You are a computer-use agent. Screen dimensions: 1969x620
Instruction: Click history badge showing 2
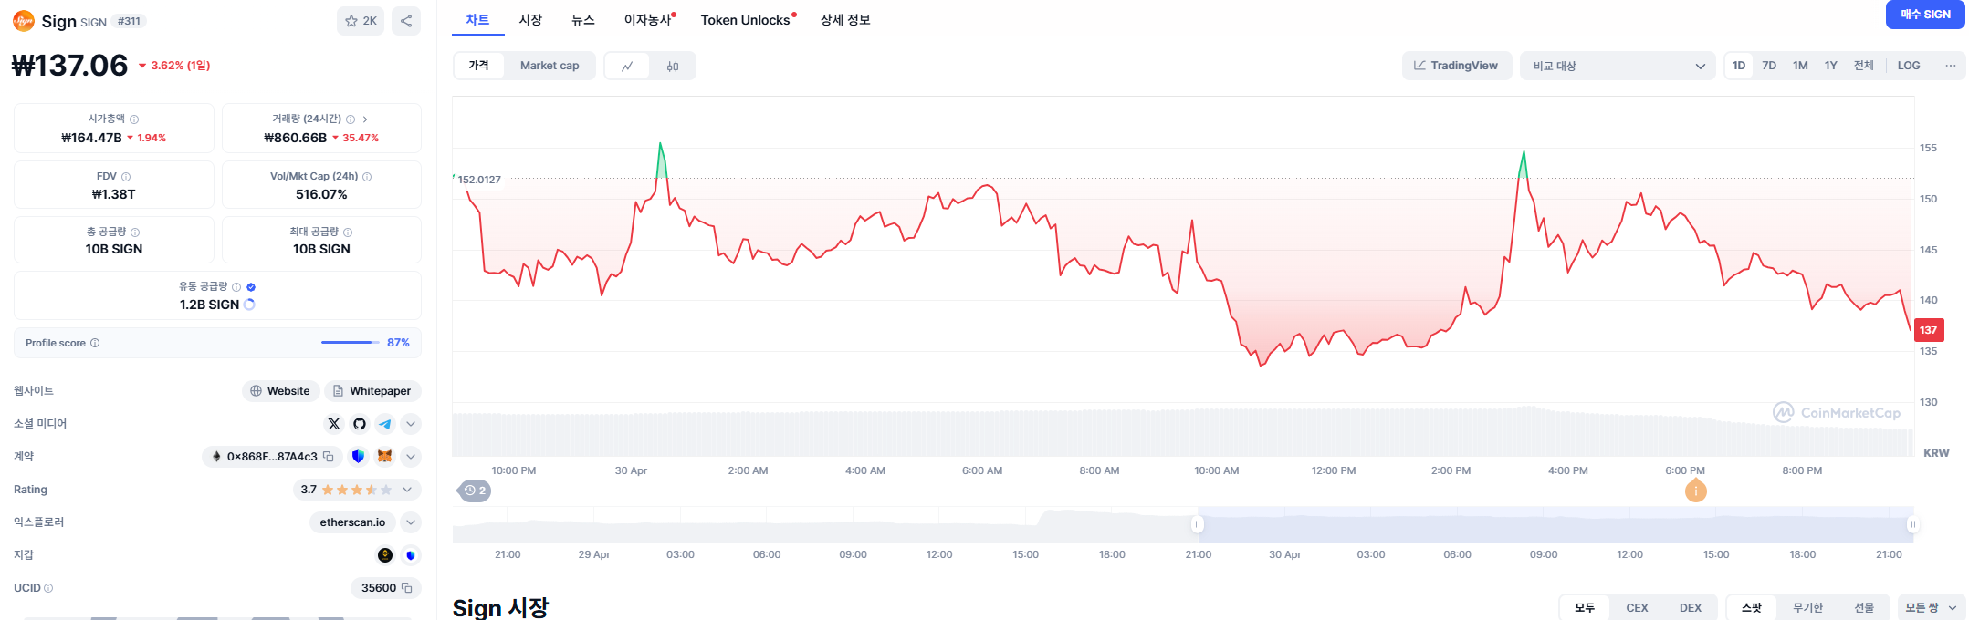point(475,491)
